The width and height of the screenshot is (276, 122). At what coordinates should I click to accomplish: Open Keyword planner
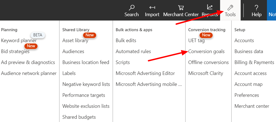click(x=19, y=40)
